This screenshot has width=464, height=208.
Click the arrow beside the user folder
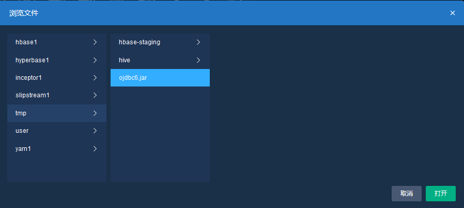tap(95, 131)
